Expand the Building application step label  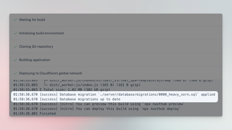[34, 60]
